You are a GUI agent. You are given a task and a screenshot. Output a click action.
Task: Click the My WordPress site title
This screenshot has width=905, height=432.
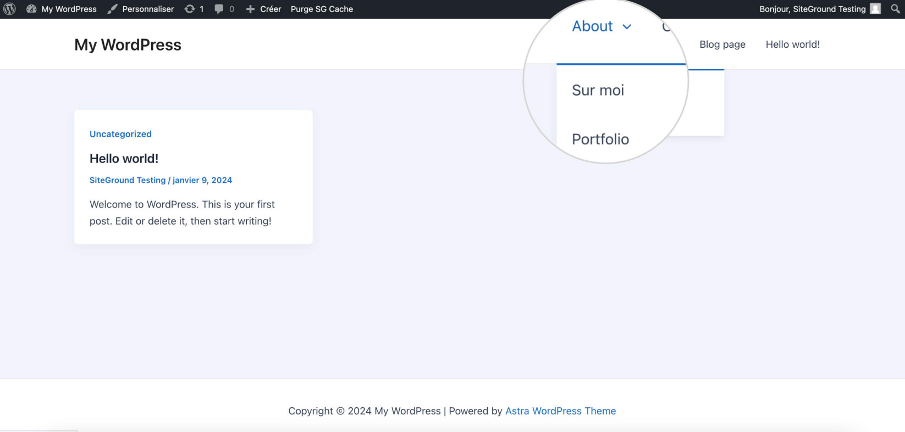click(x=128, y=44)
